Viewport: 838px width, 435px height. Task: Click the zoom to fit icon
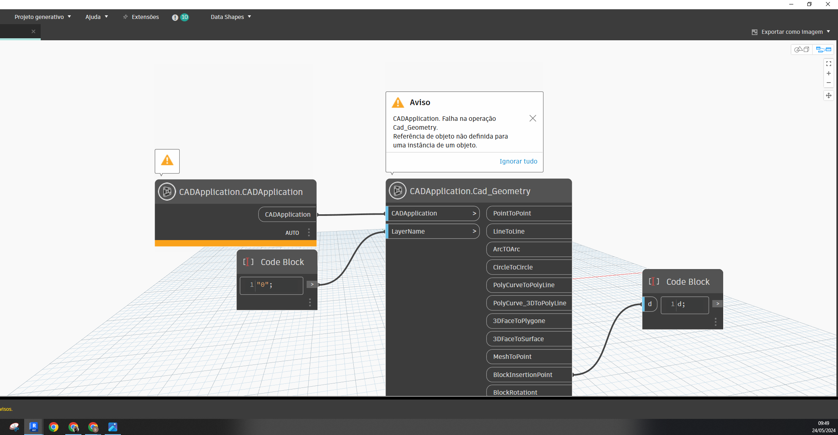tap(828, 64)
